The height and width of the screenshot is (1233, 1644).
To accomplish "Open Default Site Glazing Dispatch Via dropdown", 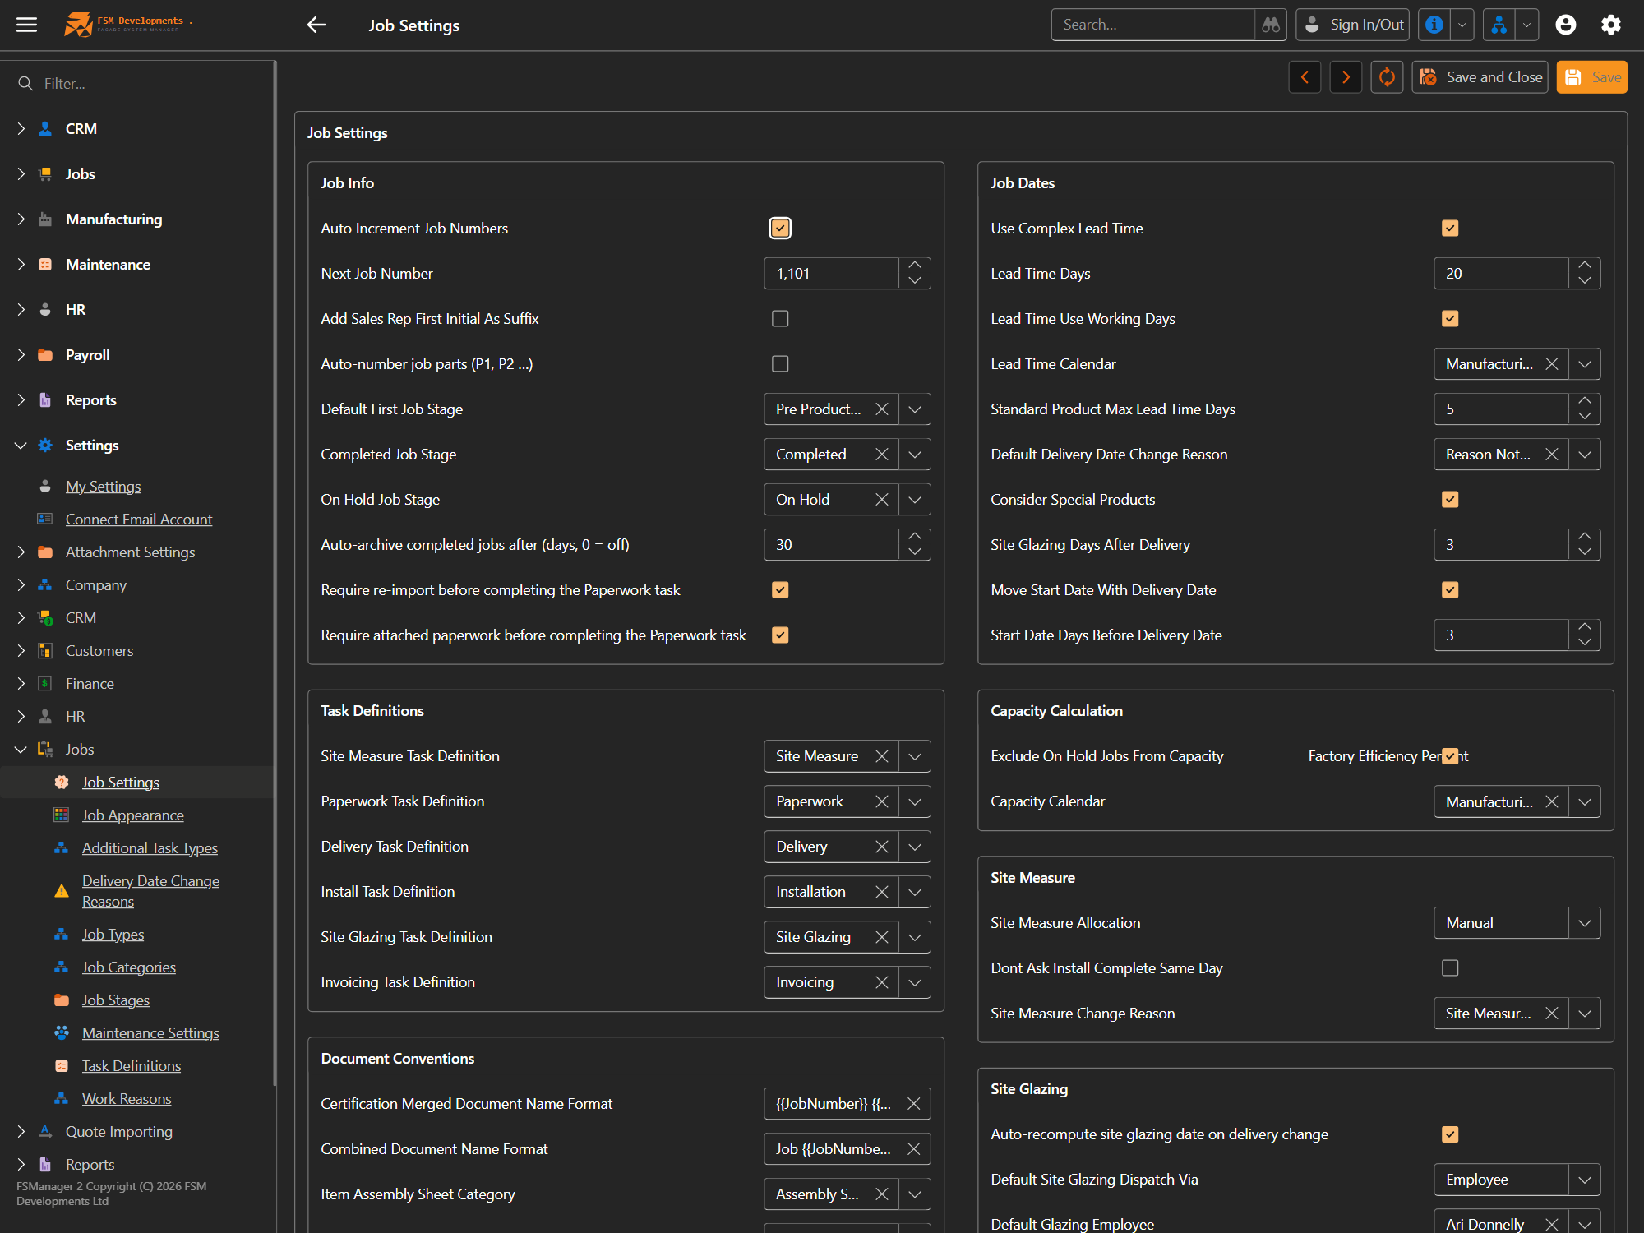I will 1584,1180.
